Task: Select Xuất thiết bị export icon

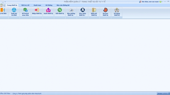Action: tap(48, 10)
